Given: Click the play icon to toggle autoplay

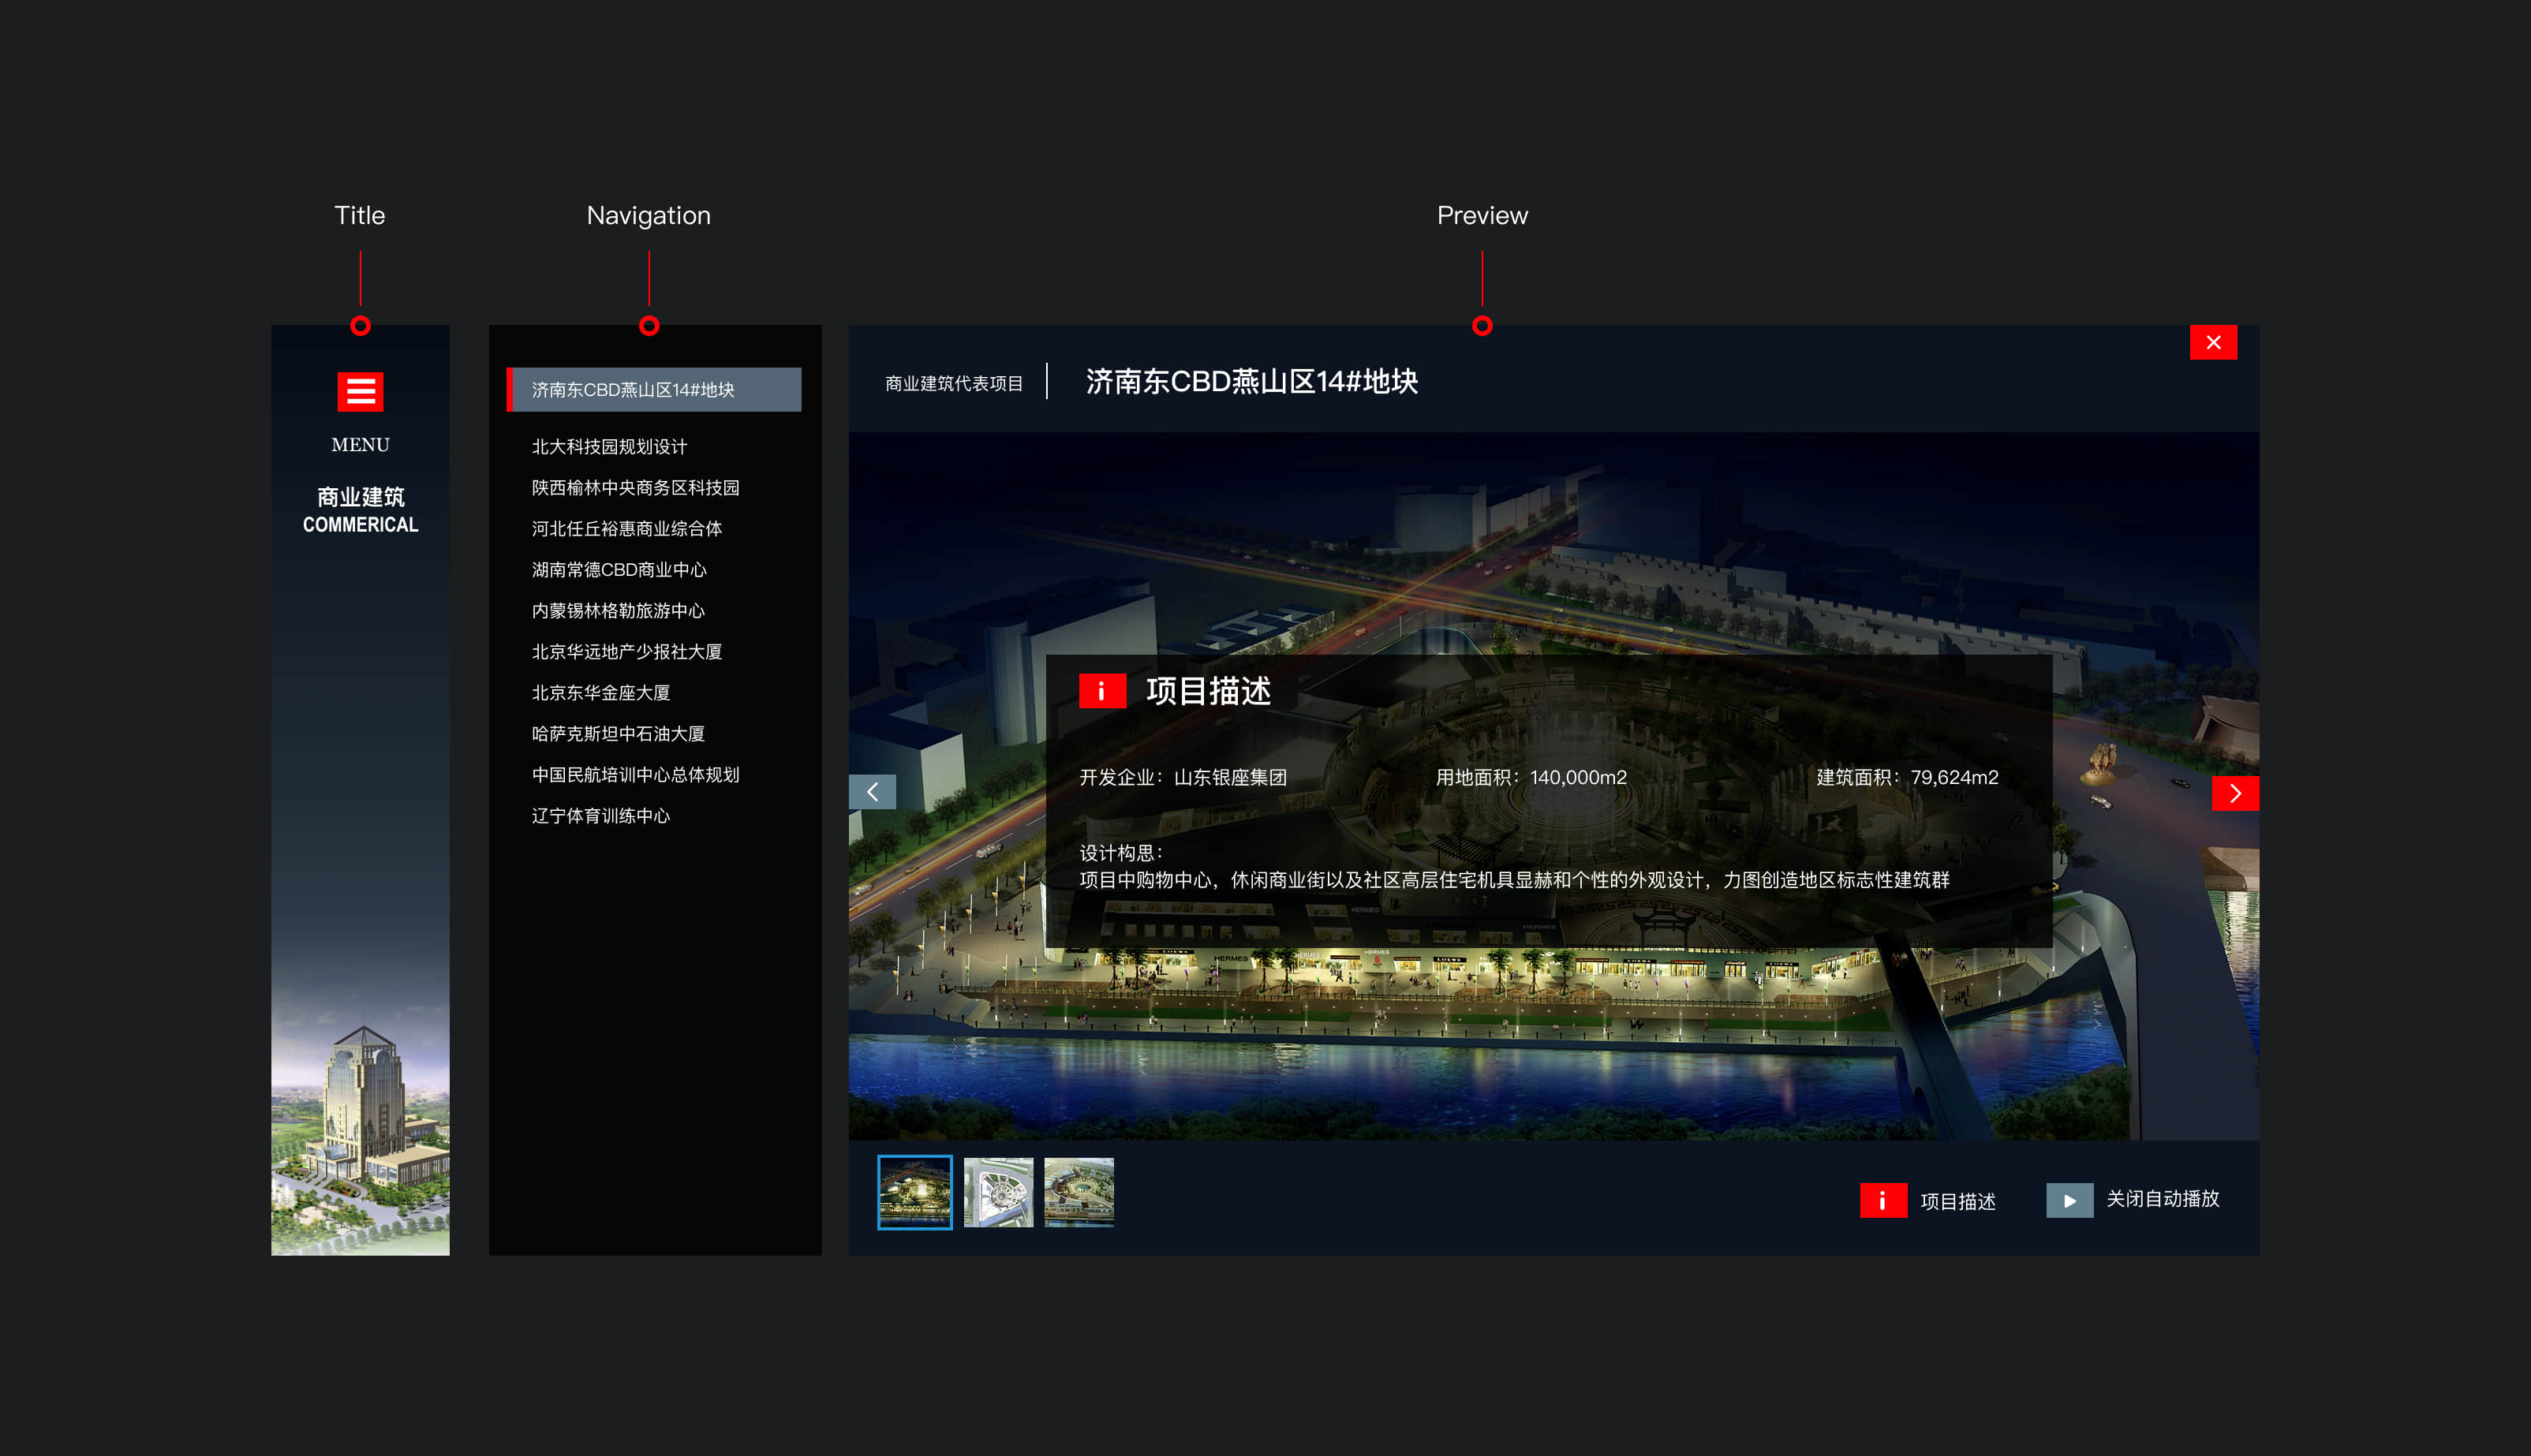Looking at the screenshot, I should (2069, 1200).
